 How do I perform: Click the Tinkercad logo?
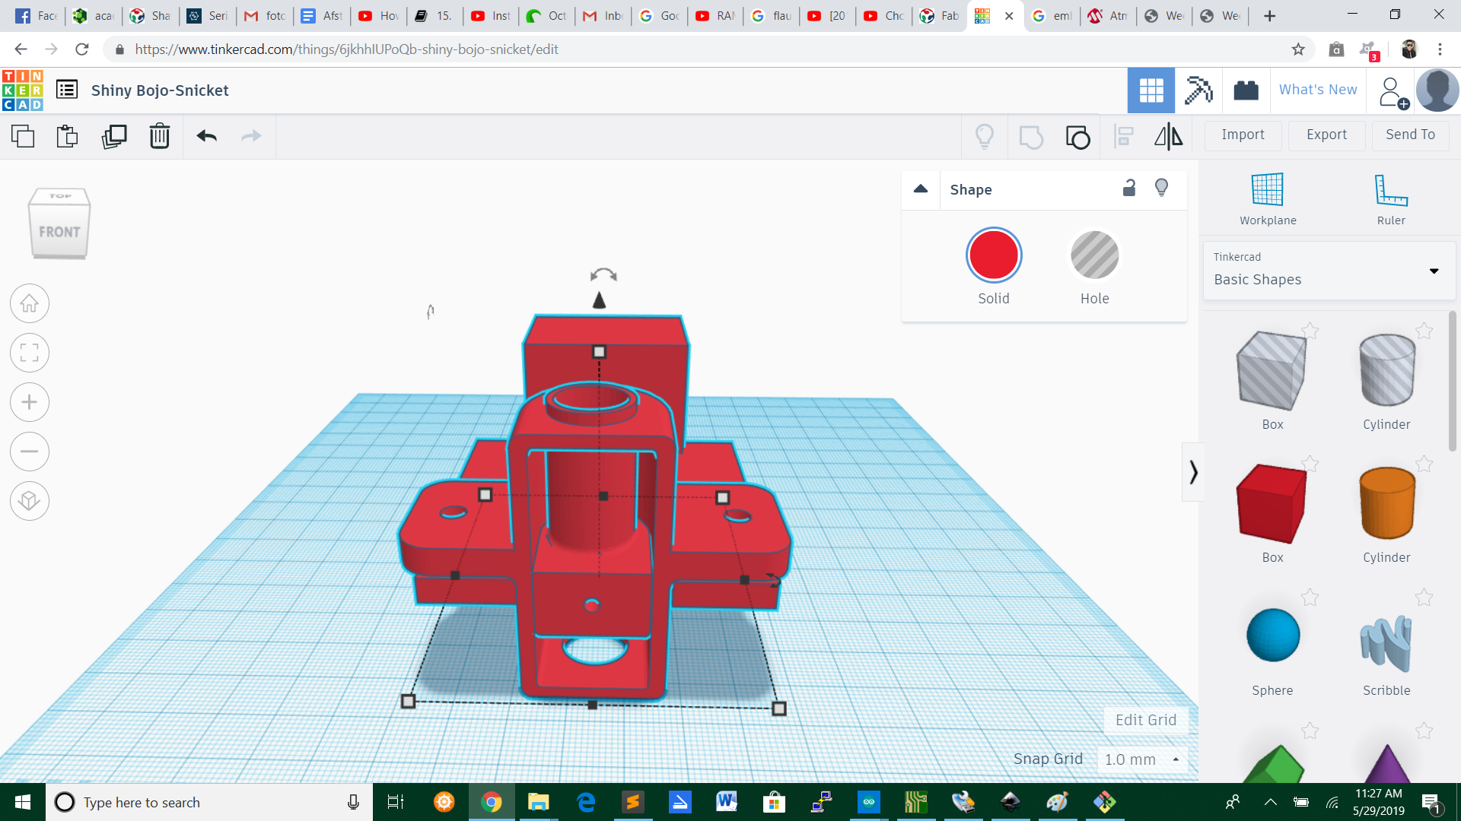pos(22,90)
